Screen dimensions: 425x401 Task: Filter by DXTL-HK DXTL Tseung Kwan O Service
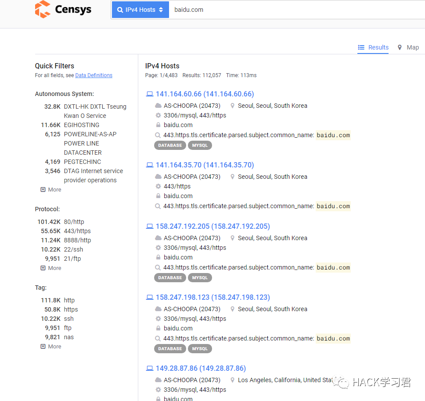(x=95, y=111)
